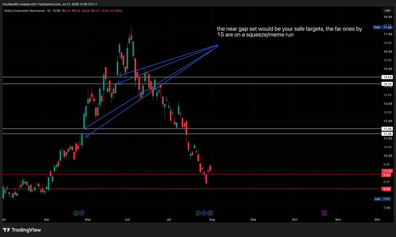Image resolution: width=396 pixels, height=237 pixels.
Task: Click the red 8.09 price label
Action: click(x=387, y=189)
